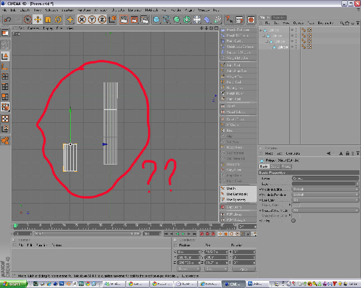This screenshot has height=288, width=361.
Task: Select the Rotate tool
Action: (x=58, y=20)
